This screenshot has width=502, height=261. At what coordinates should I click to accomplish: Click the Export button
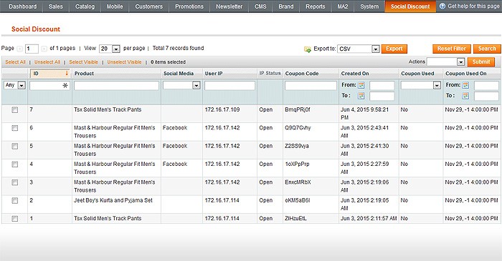394,49
